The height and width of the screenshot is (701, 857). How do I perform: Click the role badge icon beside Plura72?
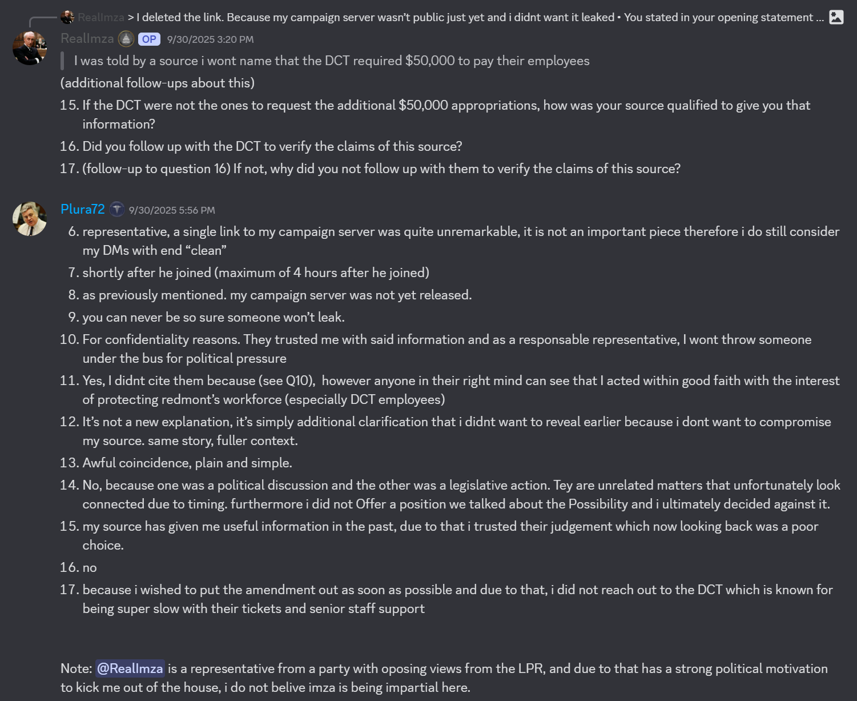(x=117, y=210)
